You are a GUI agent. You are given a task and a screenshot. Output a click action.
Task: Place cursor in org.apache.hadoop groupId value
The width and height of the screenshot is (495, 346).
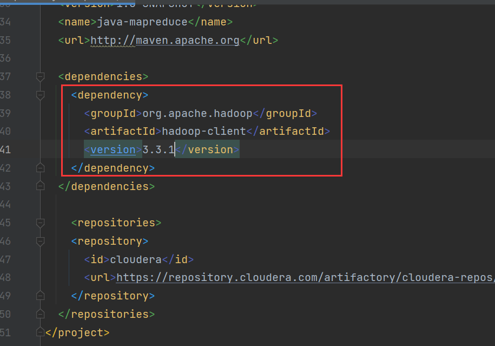pyautogui.click(x=197, y=114)
